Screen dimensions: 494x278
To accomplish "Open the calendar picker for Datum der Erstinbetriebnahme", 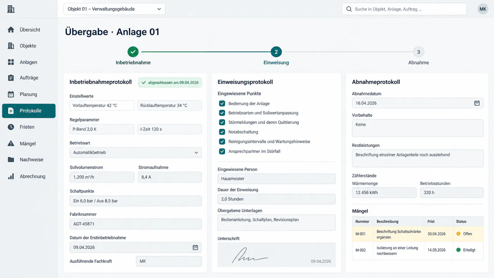I will tap(195, 247).
